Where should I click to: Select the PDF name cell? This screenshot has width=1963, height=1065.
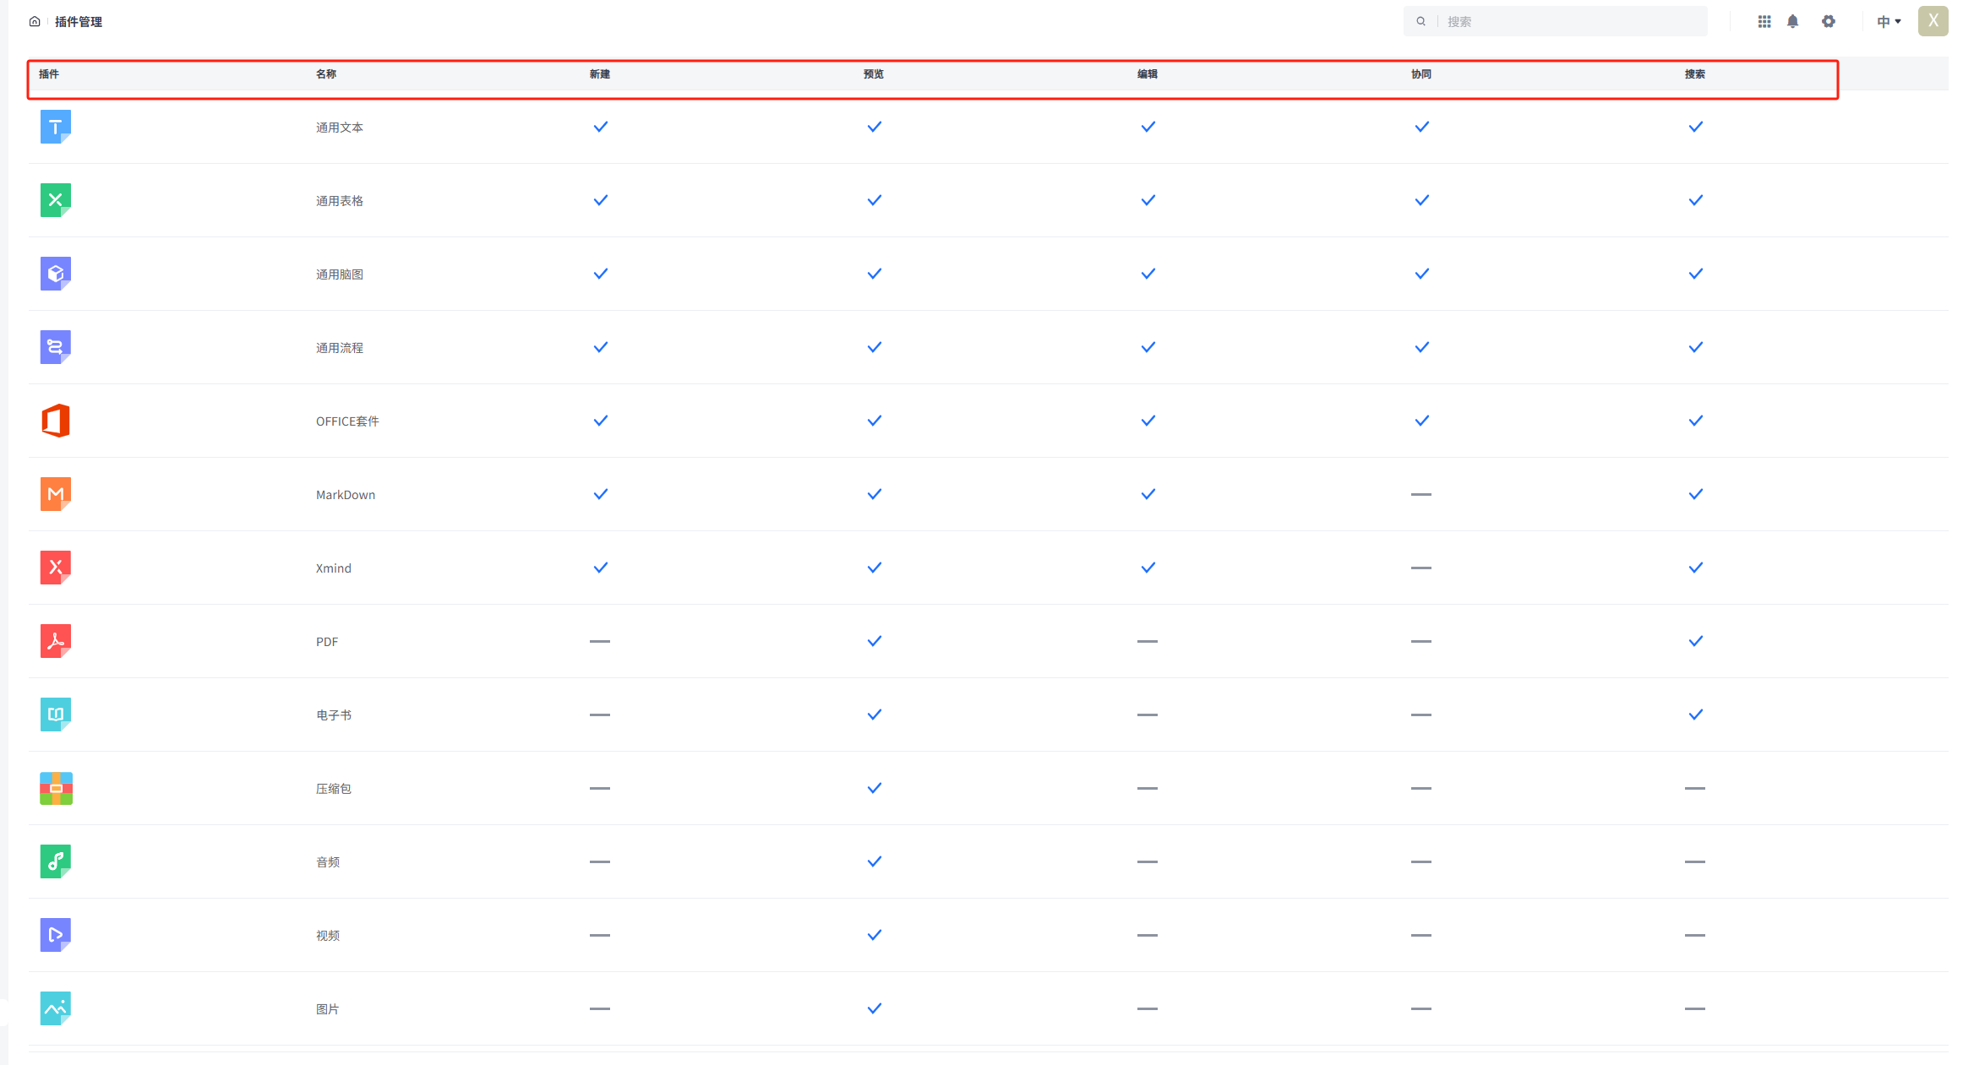tap(327, 642)
